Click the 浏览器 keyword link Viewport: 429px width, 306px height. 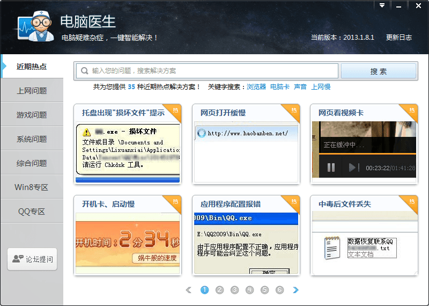click(256, 87)
